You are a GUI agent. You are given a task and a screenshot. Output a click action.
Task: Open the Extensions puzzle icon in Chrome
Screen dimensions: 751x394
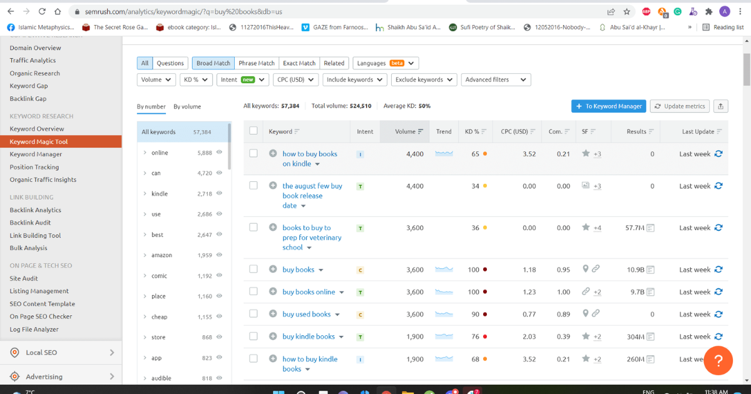tap(708, 11)
